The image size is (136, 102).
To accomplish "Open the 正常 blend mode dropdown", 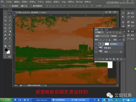I will click(102, 36).
